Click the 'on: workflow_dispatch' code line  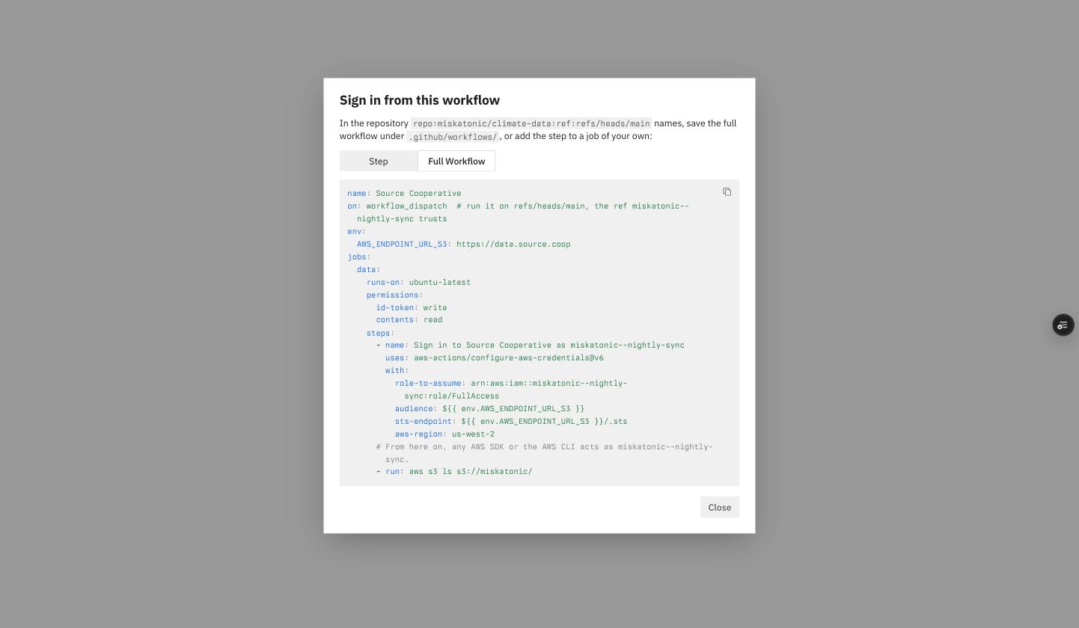[x=518, y=212]
